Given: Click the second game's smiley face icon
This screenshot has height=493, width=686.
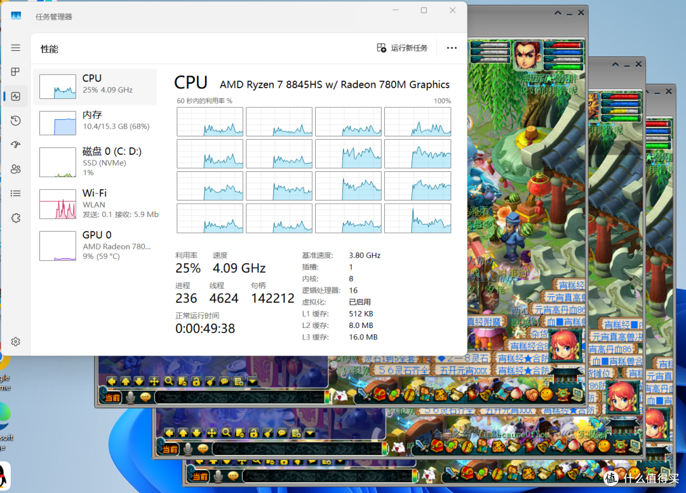Looking at the screenshot, I should click(604, 446).
